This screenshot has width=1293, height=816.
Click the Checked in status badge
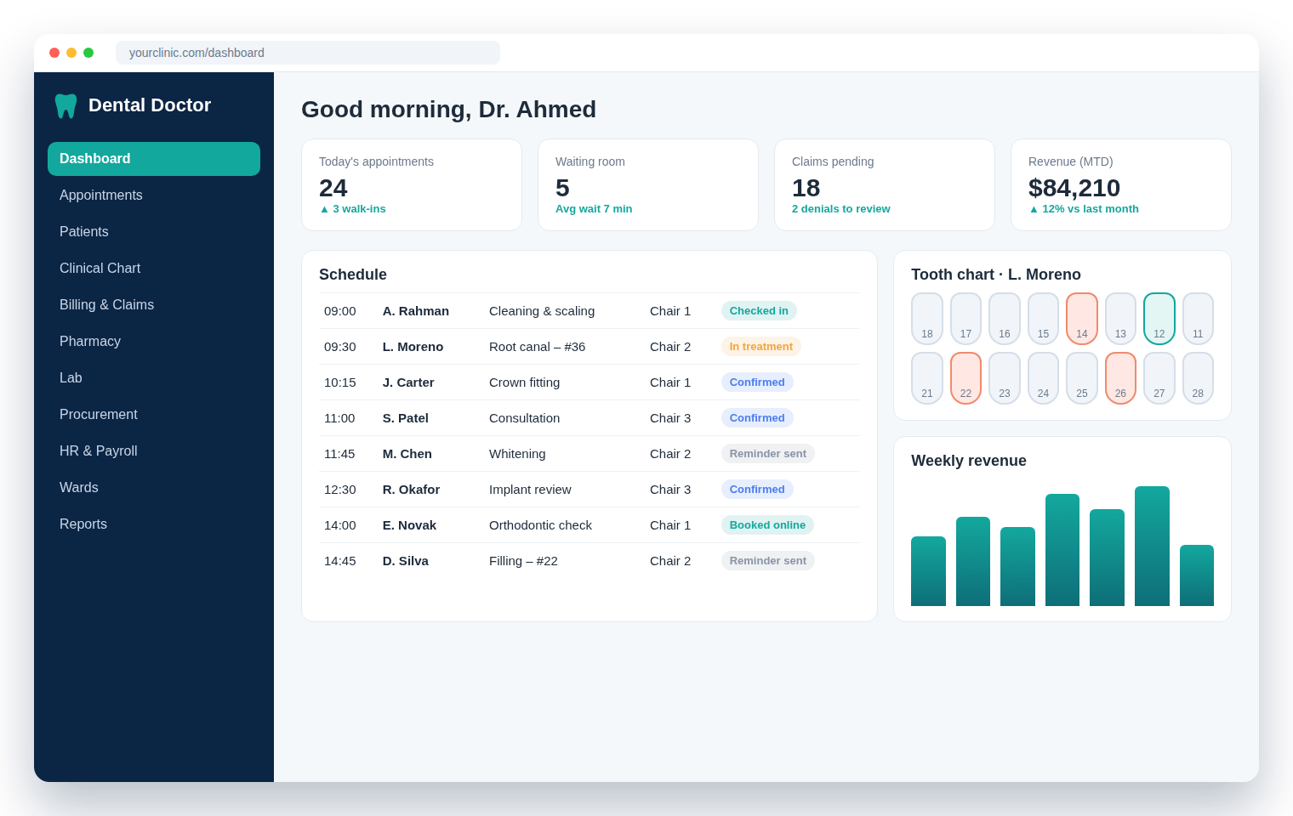click(x=759, y=311)
